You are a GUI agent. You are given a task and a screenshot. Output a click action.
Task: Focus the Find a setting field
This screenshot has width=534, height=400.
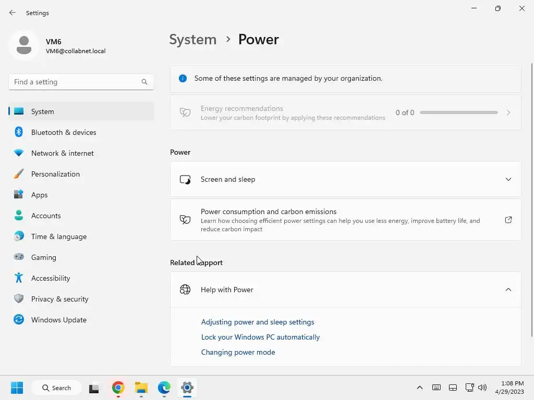[81, 82]
